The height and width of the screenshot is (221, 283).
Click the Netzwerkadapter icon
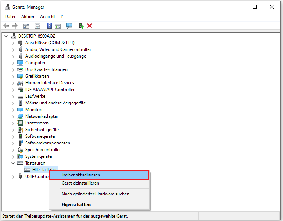click(x=20, y=116)
